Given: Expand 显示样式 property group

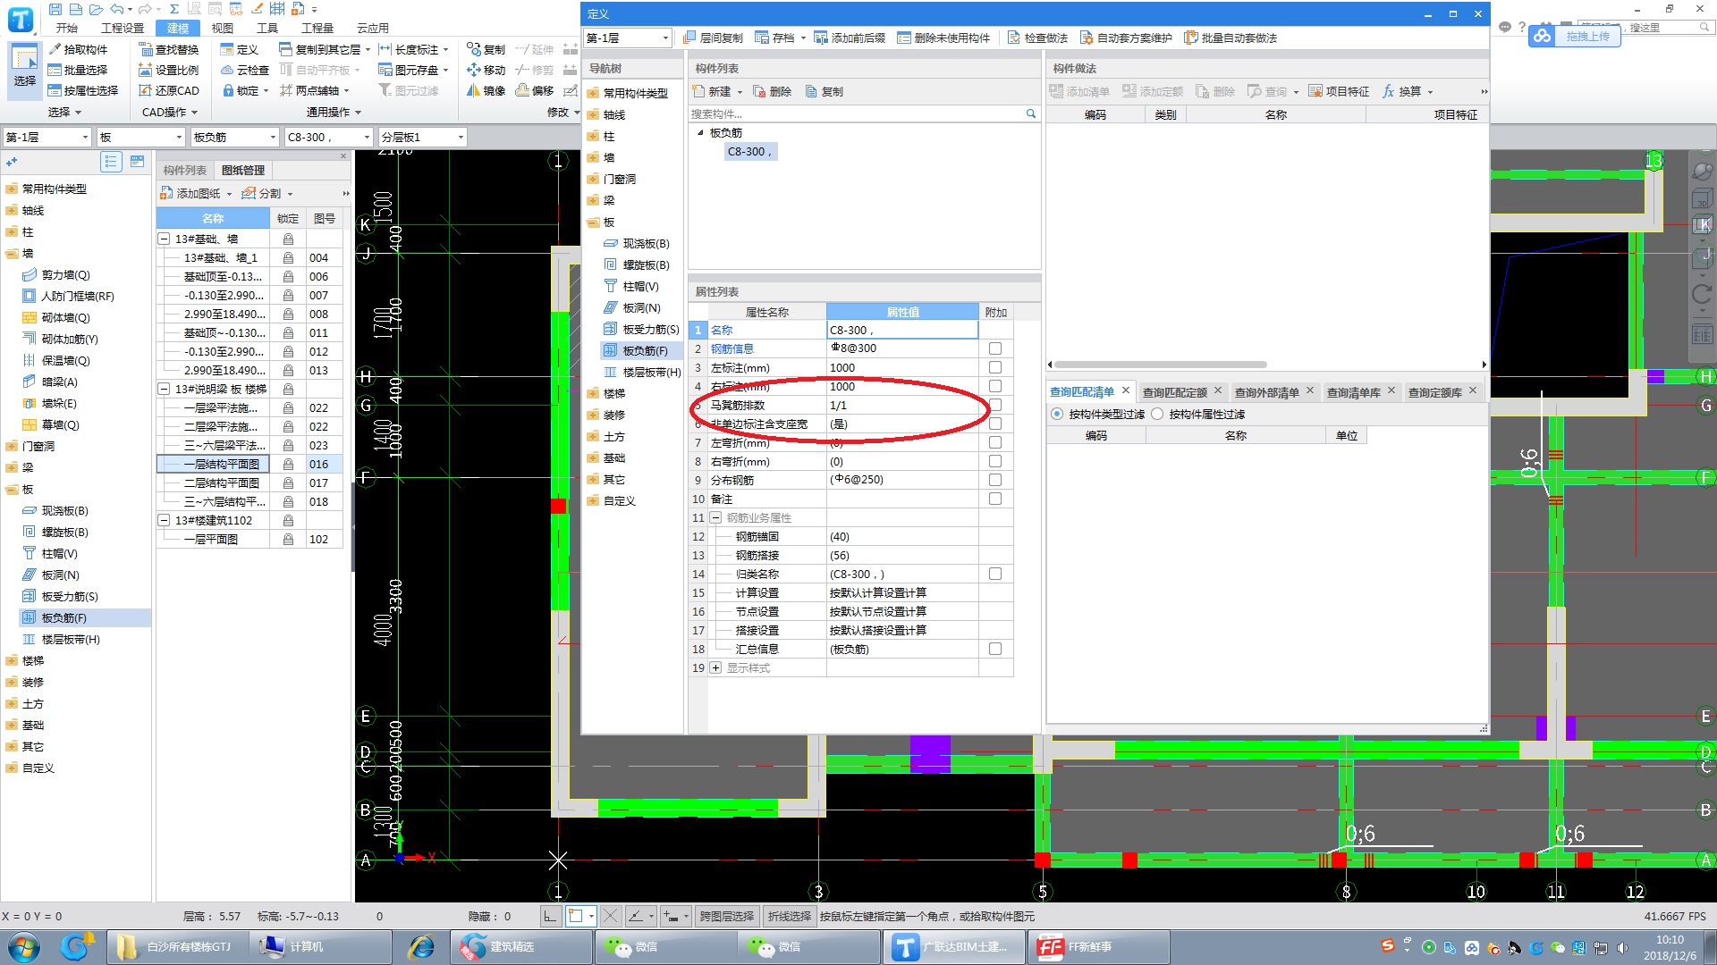Looking at the screenshot, I should [x=715, y=667].
